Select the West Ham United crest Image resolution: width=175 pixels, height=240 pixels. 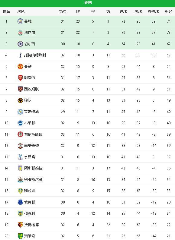(20, 89)
